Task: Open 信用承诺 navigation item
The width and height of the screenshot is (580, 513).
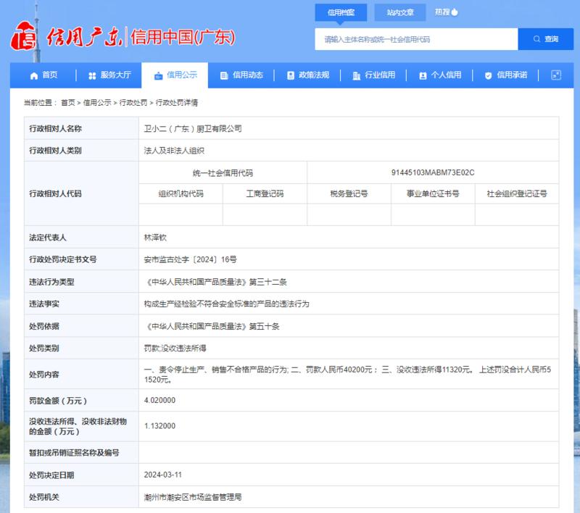Action: [505, 75]
